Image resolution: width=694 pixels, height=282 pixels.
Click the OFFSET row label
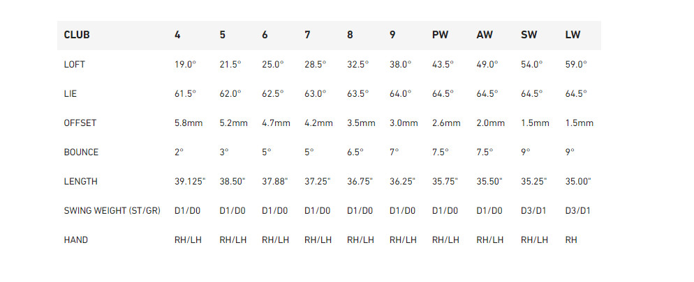click(x=80, y=123)
